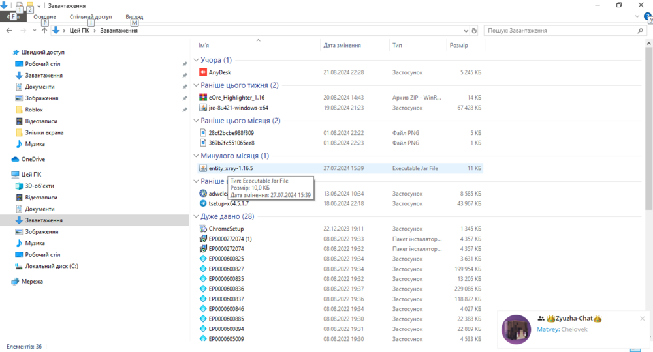Select Швидкий доступ in the navigation pane
This screenshot has height=352, width=653.
(x=43, y=52)
